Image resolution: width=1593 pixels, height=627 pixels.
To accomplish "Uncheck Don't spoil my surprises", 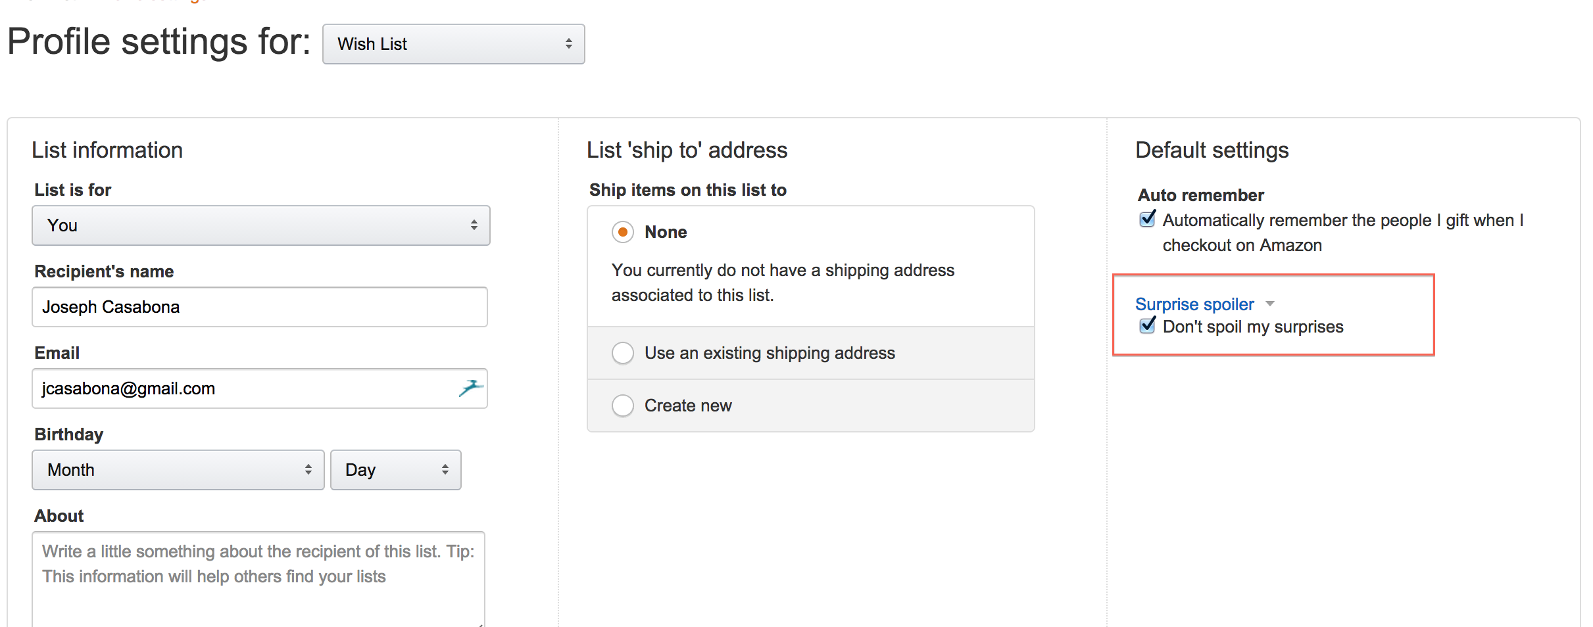I will (1147, 325).
